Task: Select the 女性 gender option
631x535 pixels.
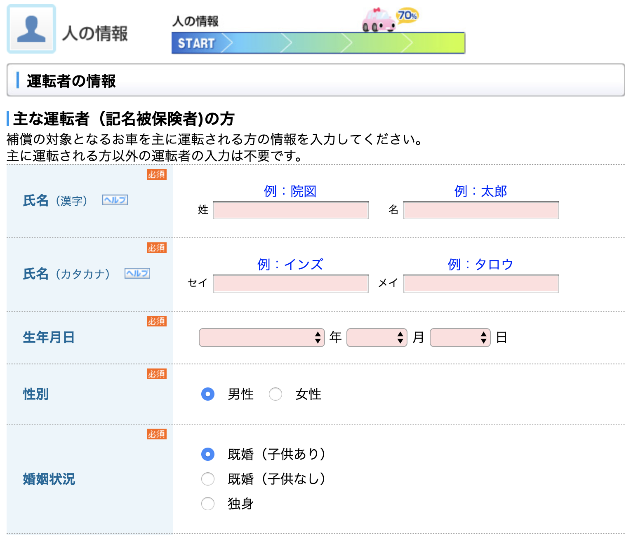Action: pyautogui.click(x=275, y=394)
